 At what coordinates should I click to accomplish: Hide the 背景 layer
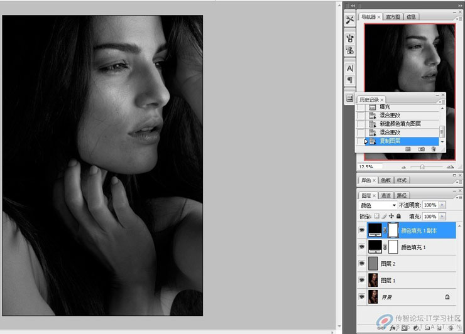(361, 296)
